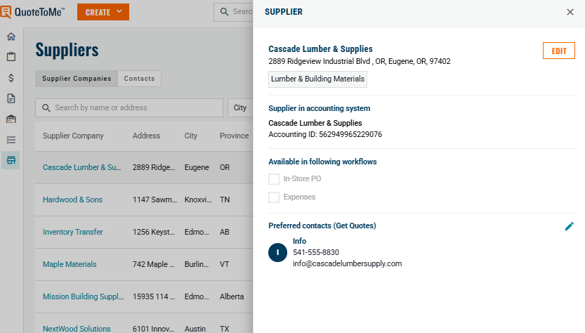Open Hardwood & Sons supplier link
The height and width of the screenshot is (333, 585).
tap(72, 200)
